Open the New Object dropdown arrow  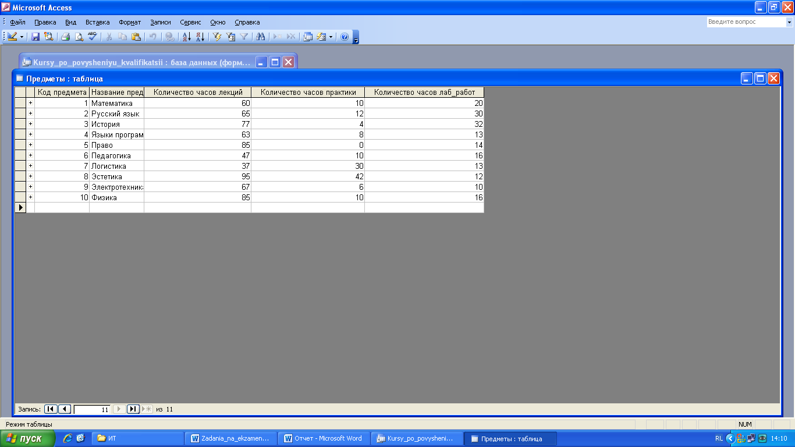point(331,37)
